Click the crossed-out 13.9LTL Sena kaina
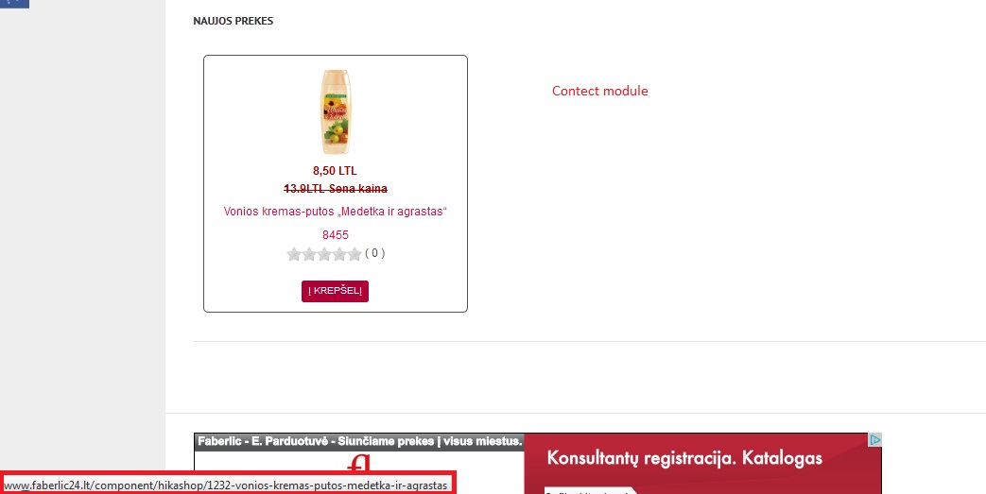 coord(336,189)
